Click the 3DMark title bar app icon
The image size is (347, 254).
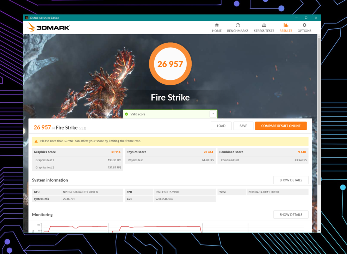click(26, 18)
